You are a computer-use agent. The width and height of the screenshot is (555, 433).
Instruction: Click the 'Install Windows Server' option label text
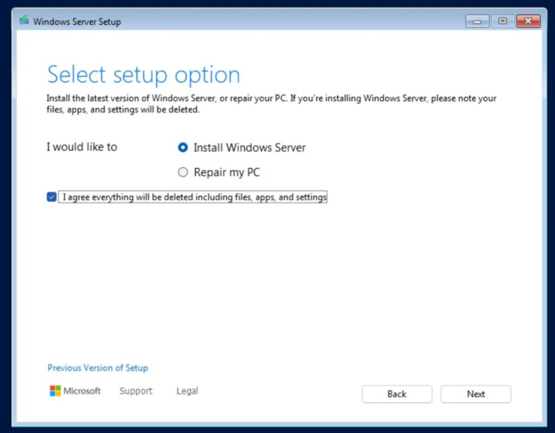249,148
